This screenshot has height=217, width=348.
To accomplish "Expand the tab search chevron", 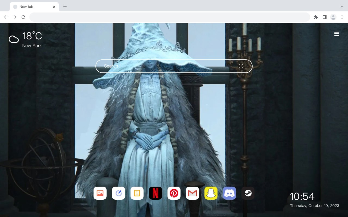I will [342, 7].
